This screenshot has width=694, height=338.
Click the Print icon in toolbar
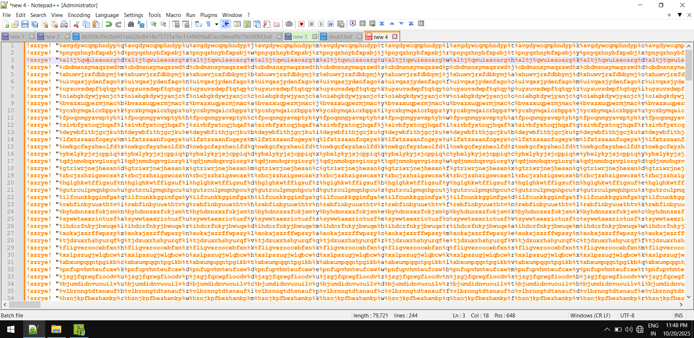click(x=64, y=24)
